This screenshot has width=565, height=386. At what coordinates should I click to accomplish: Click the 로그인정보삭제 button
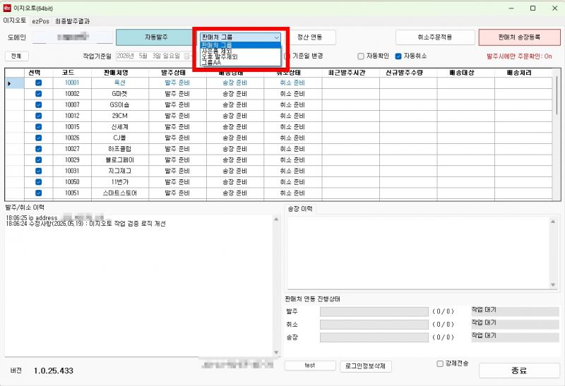point(365,366)
